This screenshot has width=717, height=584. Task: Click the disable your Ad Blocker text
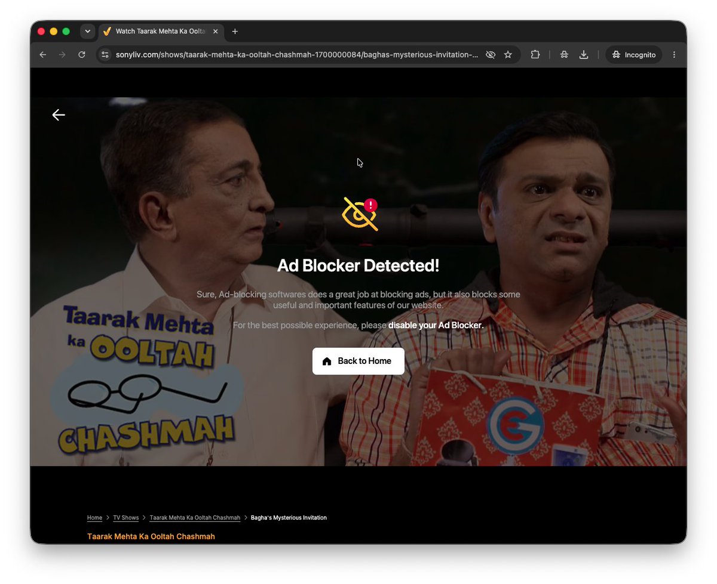[436, 326]
